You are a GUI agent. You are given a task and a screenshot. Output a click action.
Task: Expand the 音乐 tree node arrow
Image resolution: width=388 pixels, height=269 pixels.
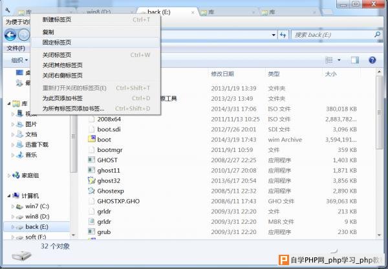pyautogui.click(x=13, y=155)
